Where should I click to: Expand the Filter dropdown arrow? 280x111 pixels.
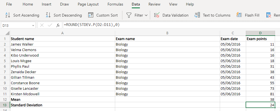[x=146, y=15]
